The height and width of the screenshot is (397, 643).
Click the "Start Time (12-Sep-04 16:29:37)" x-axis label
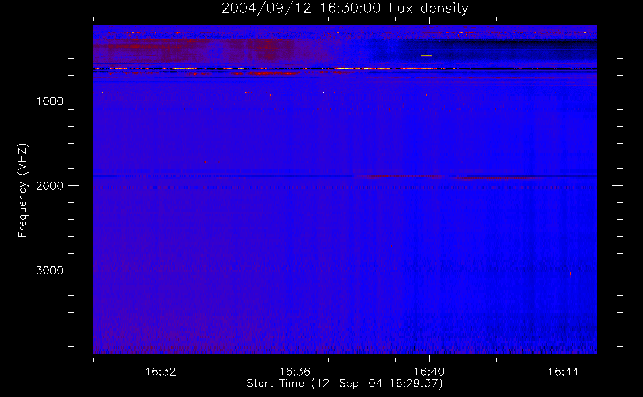coord(345,384)
